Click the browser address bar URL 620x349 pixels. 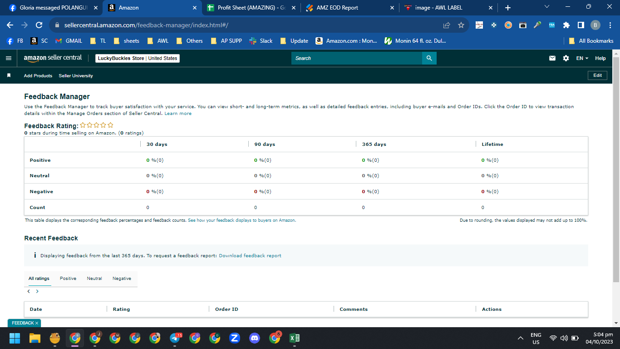146,25
